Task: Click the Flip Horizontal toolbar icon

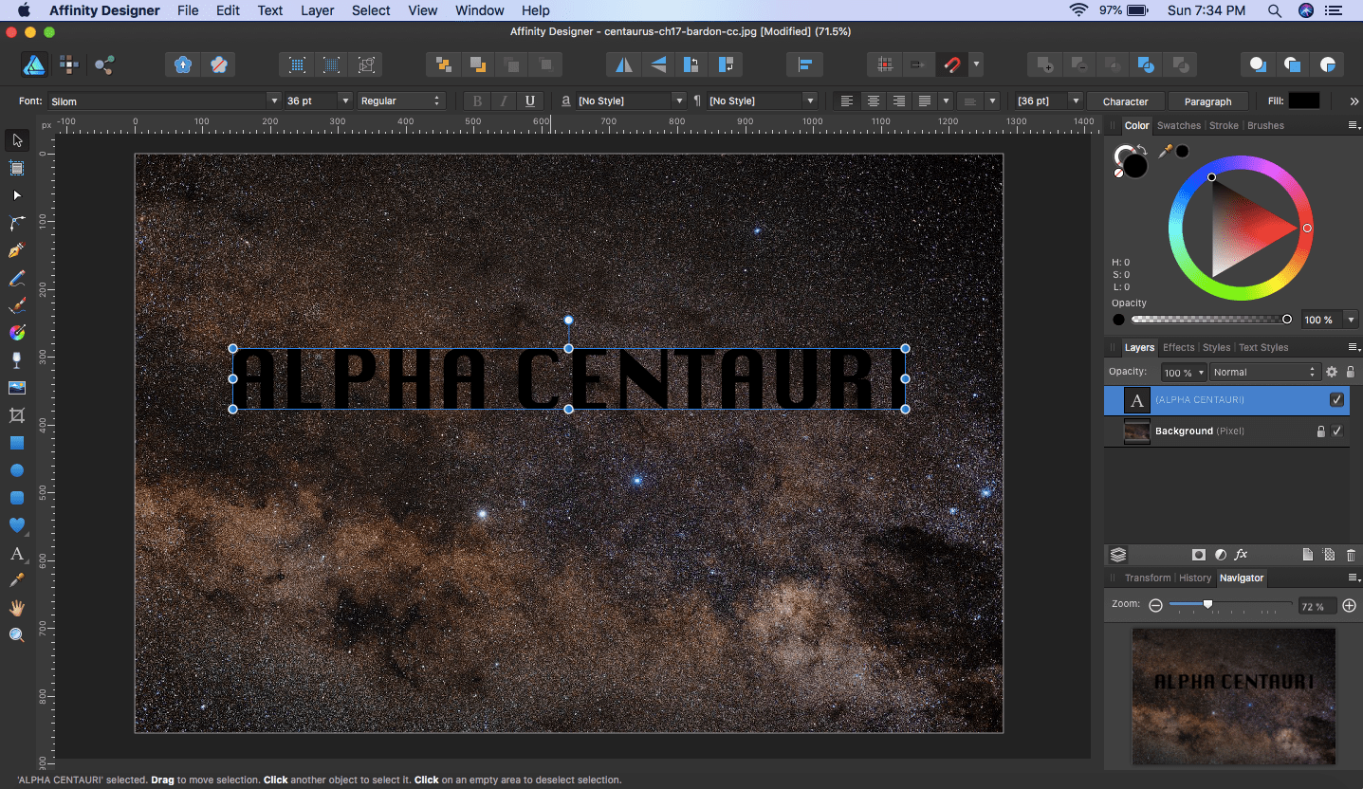Action: (x=623, y=64)
